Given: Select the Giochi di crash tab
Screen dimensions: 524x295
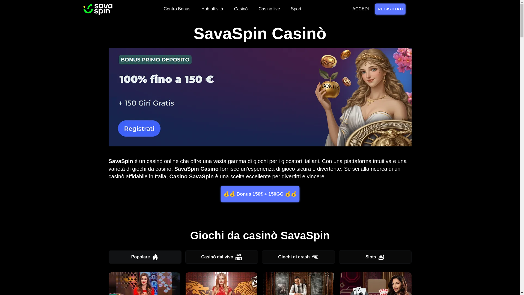Looking at the screenshot, I should click(x=298, y=257).
